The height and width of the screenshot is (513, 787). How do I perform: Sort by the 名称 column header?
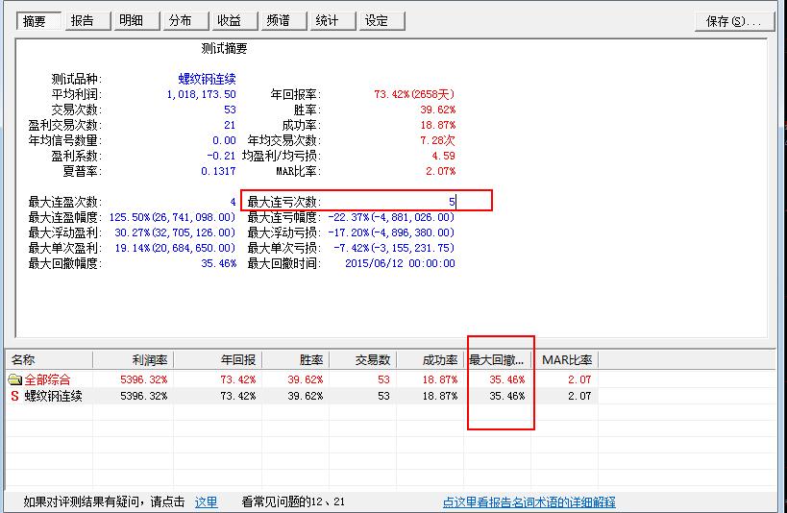tap(49, 360)
